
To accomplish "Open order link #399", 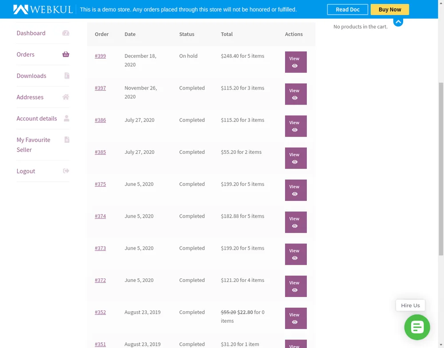I will [x=100, y=56].
